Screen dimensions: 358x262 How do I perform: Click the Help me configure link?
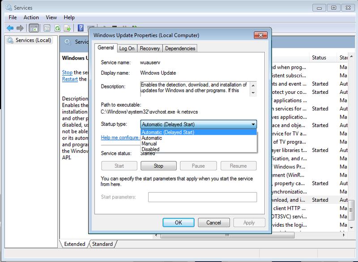tap(120, 138)
